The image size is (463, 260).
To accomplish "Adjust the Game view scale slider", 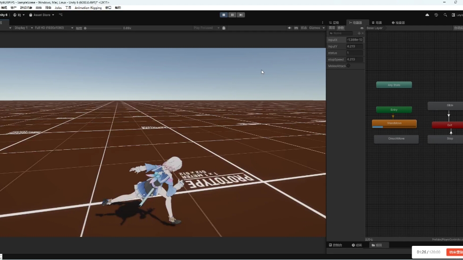I will point(103,28).
